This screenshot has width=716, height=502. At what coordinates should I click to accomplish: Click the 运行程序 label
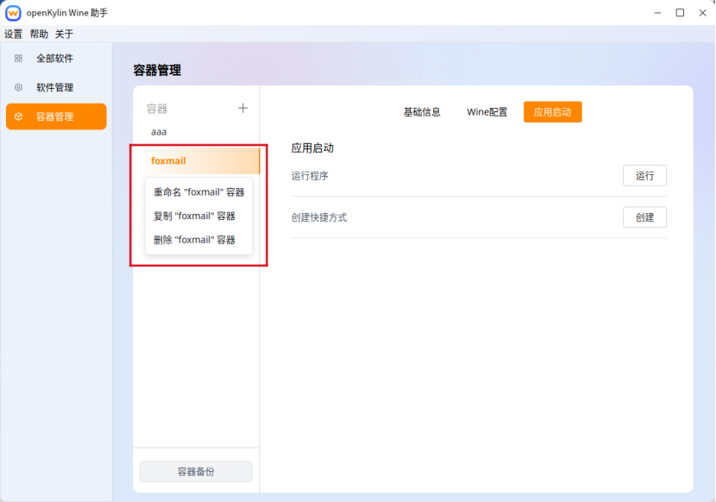click(310, 176)
